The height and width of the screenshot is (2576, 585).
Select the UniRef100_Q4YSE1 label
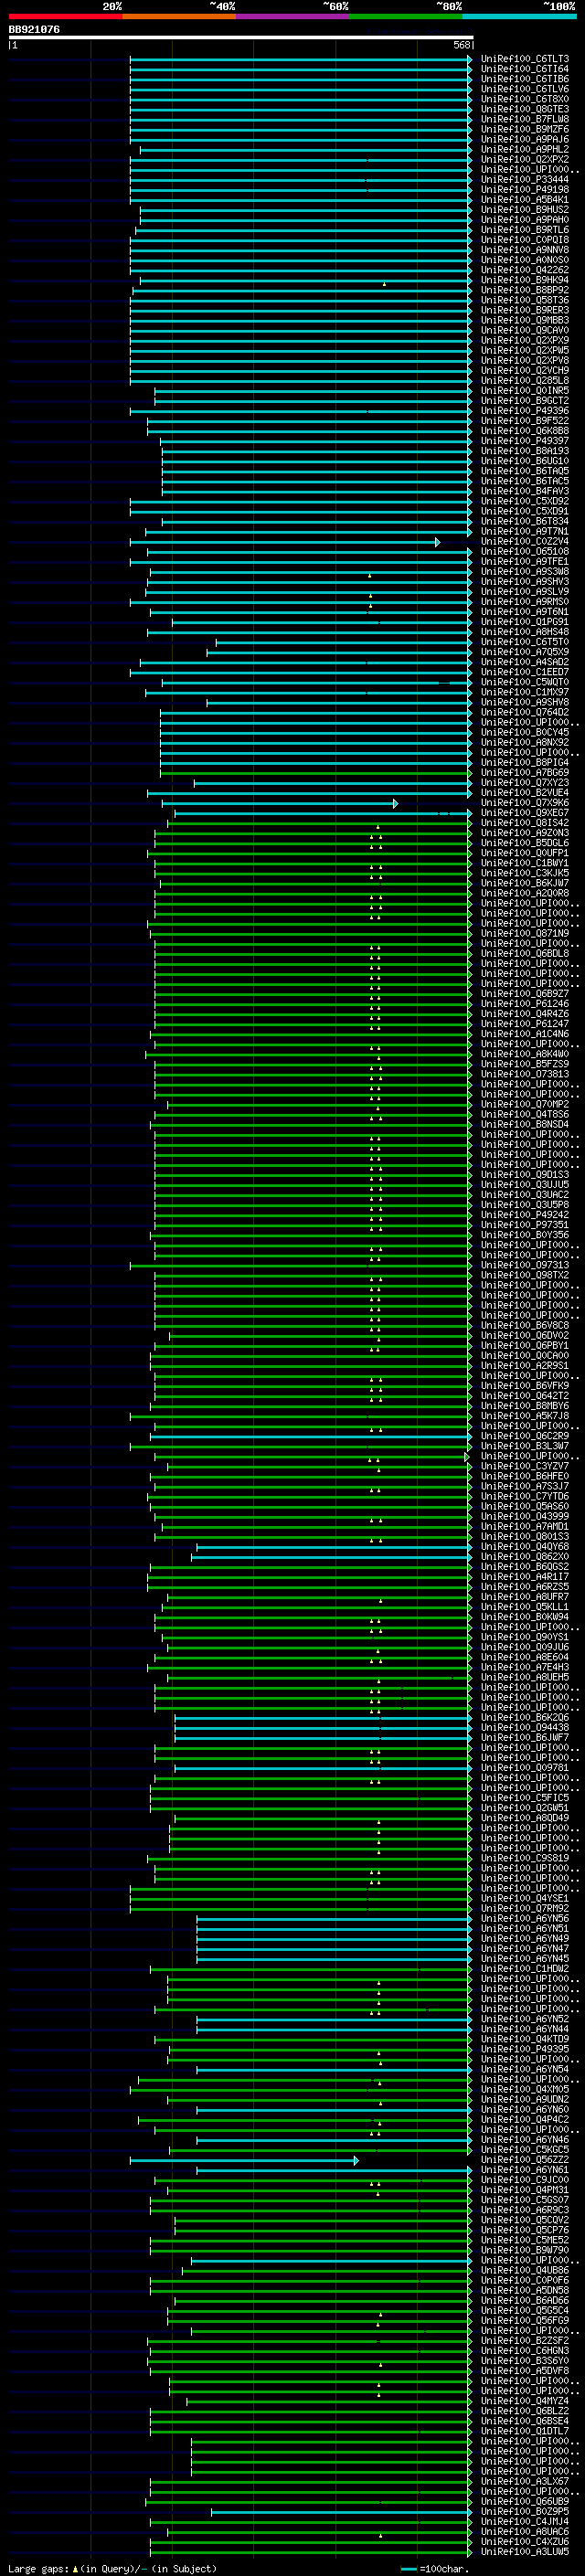click(525, 1898)
